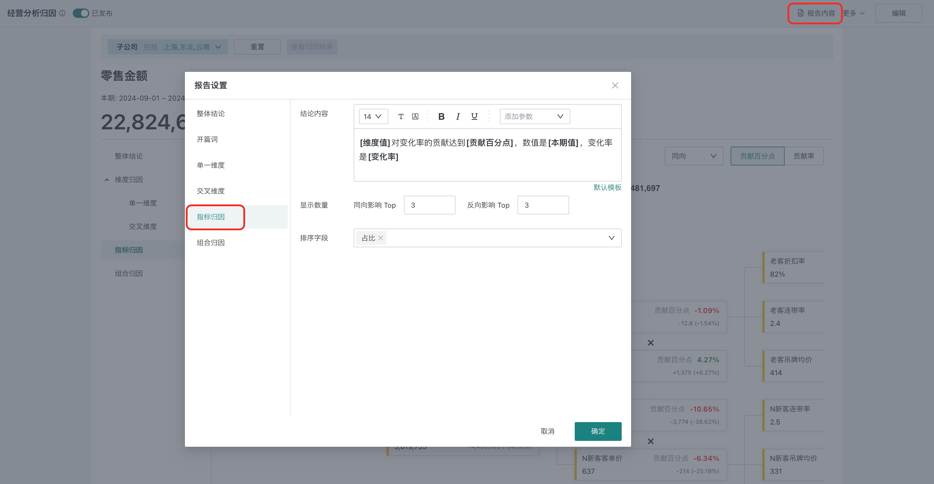The image size is (934, 484).
Task: Click the -10.65% contribution value
Action: pos(704,409)
